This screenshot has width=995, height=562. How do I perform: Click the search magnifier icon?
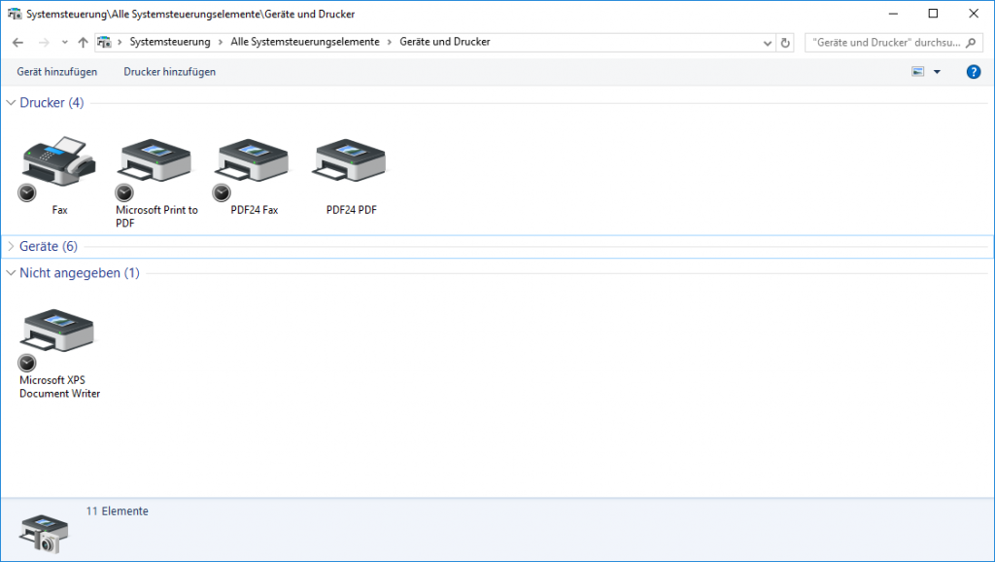pos(971,43)
